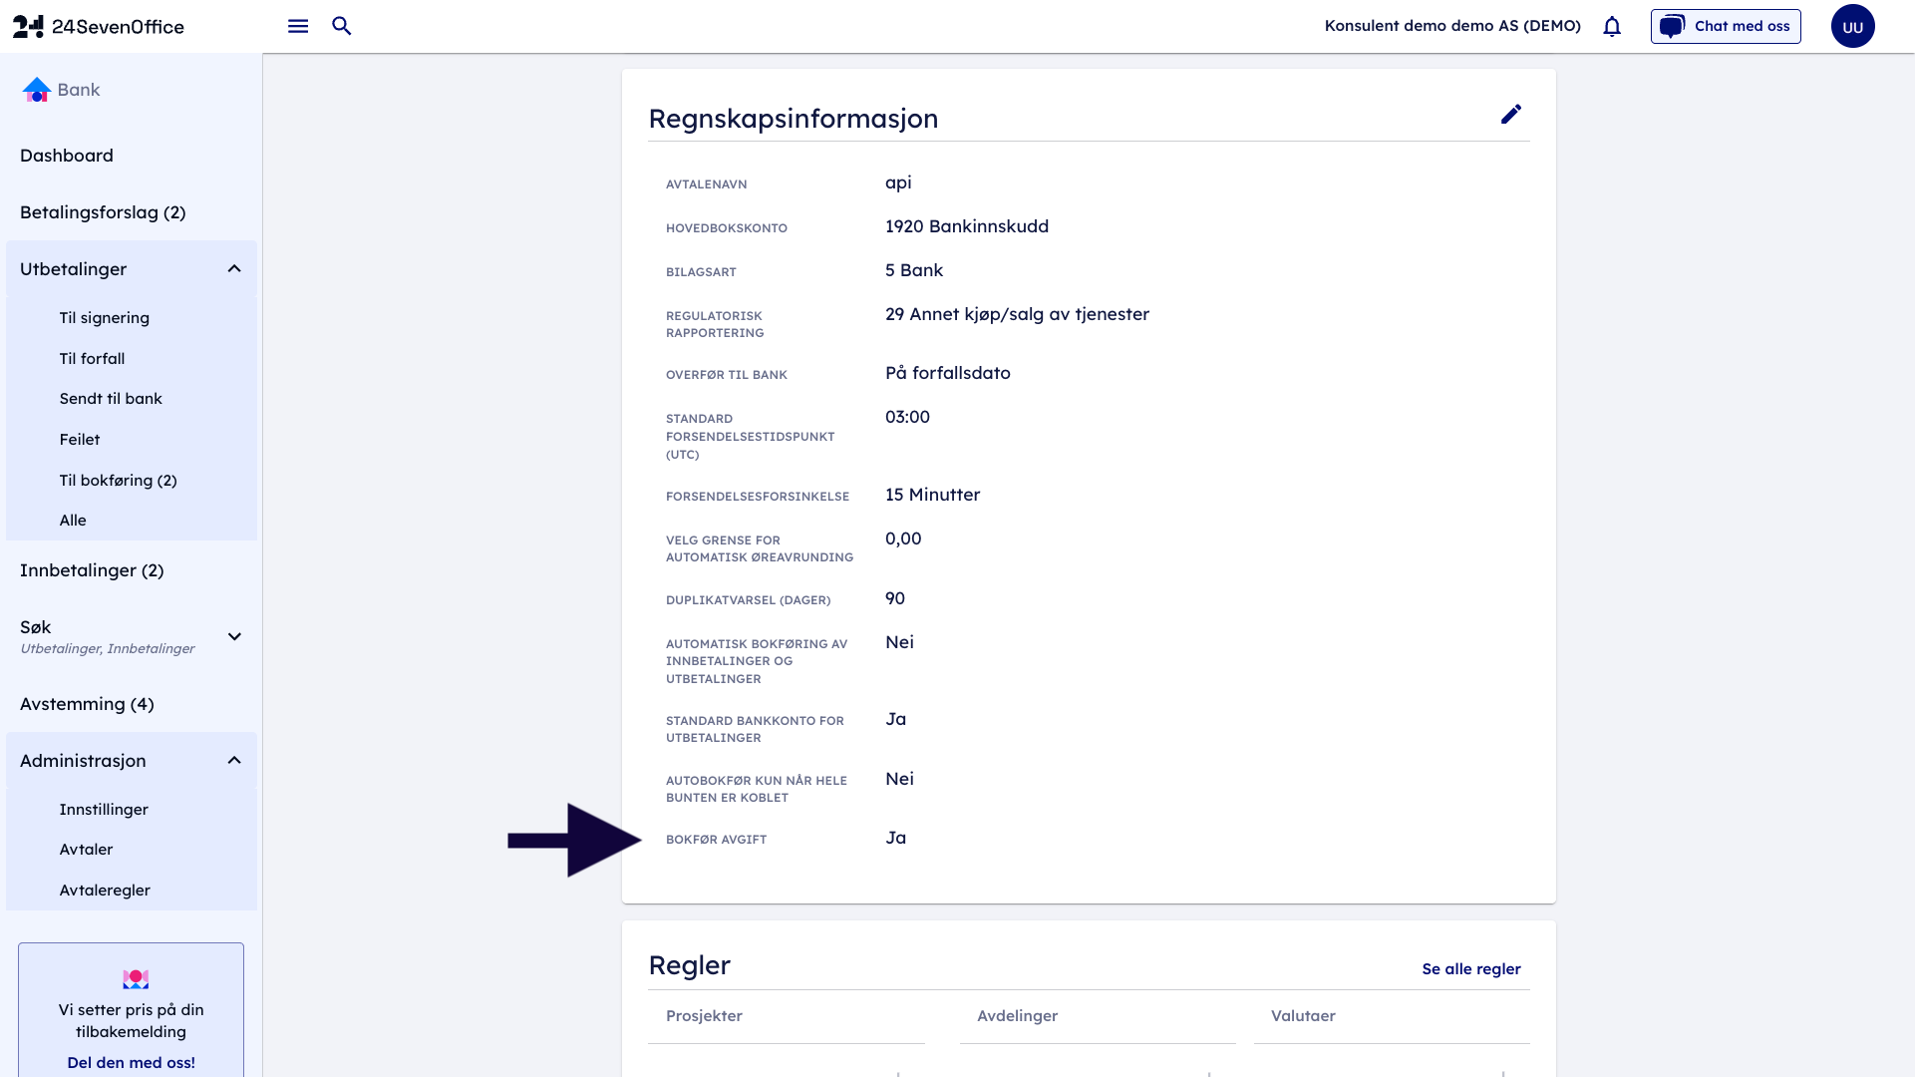The image size is (1915, 1077).
Task: Open Se alle regler link
Action: (x=1470, y=969)
